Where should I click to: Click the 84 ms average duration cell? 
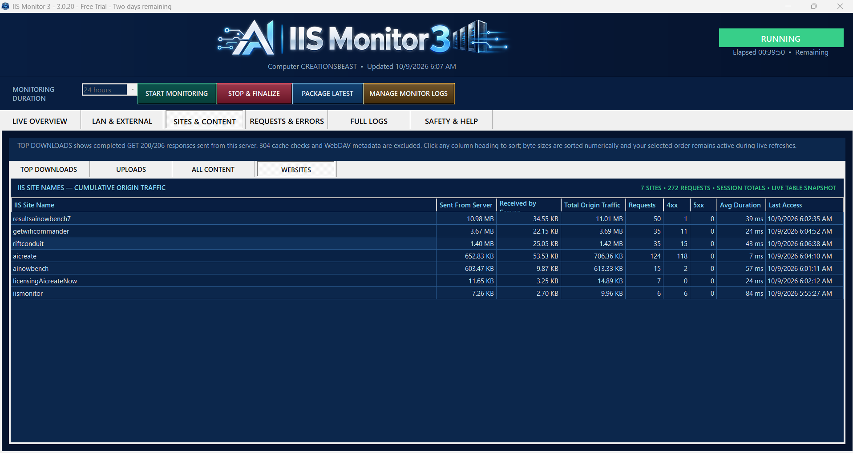(741, 294)
